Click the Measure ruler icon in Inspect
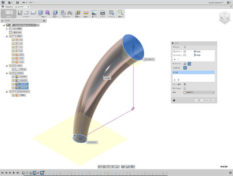Viewport: 233px width, 176px height. (86, 13)
